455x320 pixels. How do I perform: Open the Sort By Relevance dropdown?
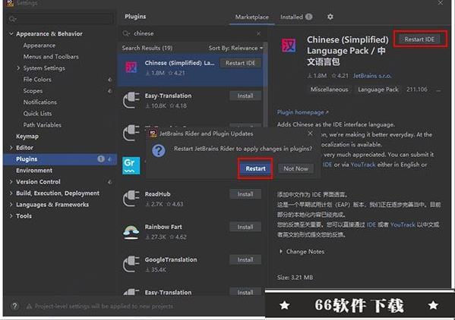point(235,48)
